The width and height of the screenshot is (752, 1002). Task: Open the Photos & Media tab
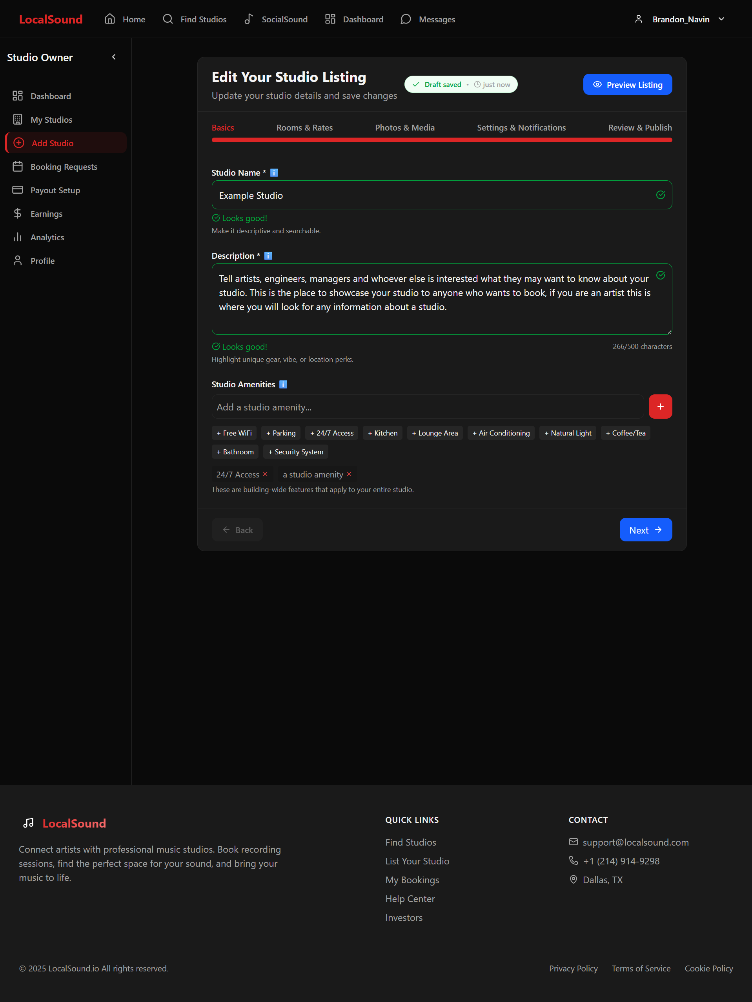[405, 128]
